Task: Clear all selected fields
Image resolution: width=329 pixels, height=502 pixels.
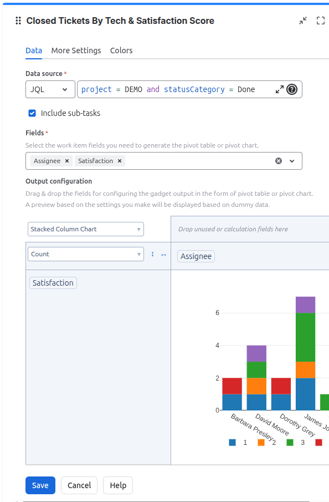Action: pyautogui.click(x=279, y=161)
